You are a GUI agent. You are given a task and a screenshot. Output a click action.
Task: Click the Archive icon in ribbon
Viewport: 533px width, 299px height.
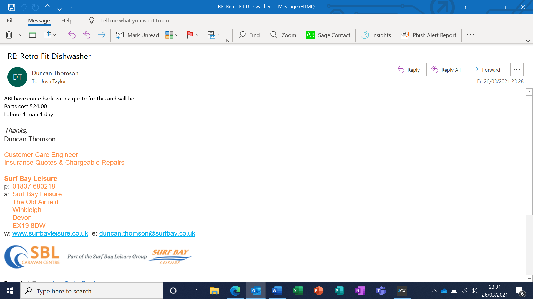click(x=32, y=35)
